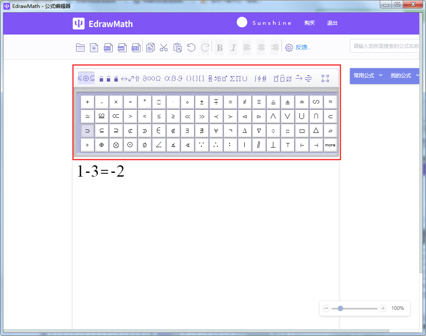Screen dimensions: 426x336
Task: Toggle italic formatting (I)
Action: (x=233, y=48)
